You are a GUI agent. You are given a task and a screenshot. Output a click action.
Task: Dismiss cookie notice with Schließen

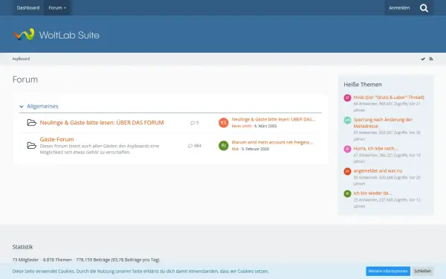(x=423, y=271)
